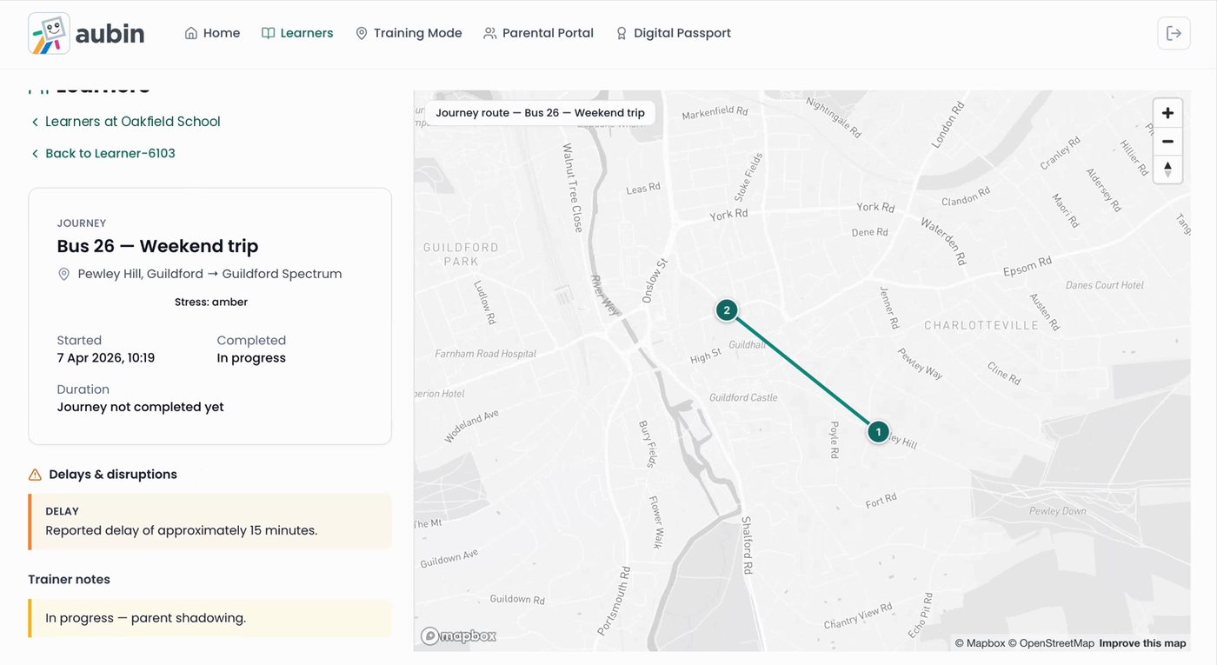Image resolution: width=1217 pixels, height=665 pixels.
Task: Zoom in on the map
Action: pyautogui.click(x=1167, y=113)
